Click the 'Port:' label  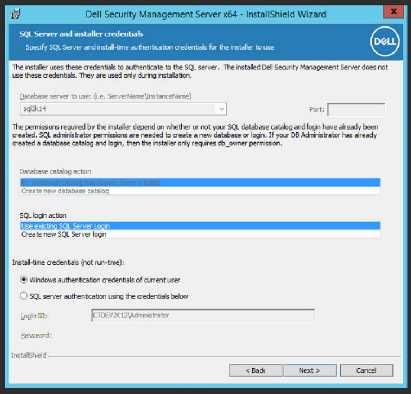(316, 109)
